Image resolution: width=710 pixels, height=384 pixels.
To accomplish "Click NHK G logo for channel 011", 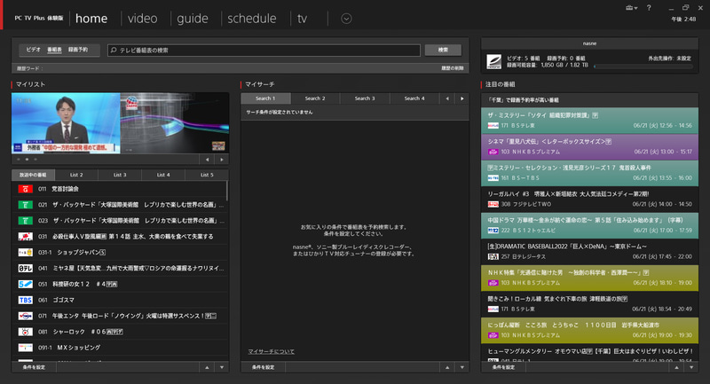I will point(26,189).
